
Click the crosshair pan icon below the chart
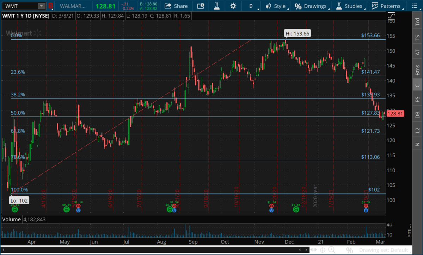pyautogui.click(x=323, y=250)
